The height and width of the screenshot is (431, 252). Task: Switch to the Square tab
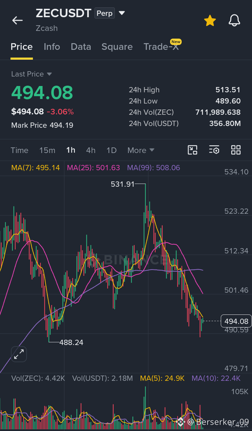pos(117,47)
